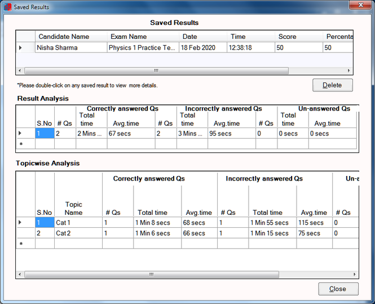Click the app icon in title bar
The width and height of the screenshot is (375, 304).
(8, 7)
